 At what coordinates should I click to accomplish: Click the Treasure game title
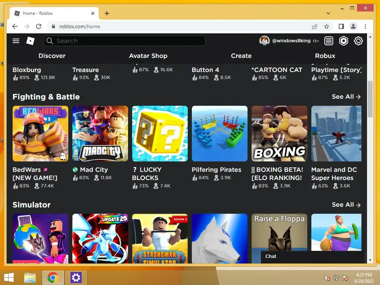[x=86, y=70]
